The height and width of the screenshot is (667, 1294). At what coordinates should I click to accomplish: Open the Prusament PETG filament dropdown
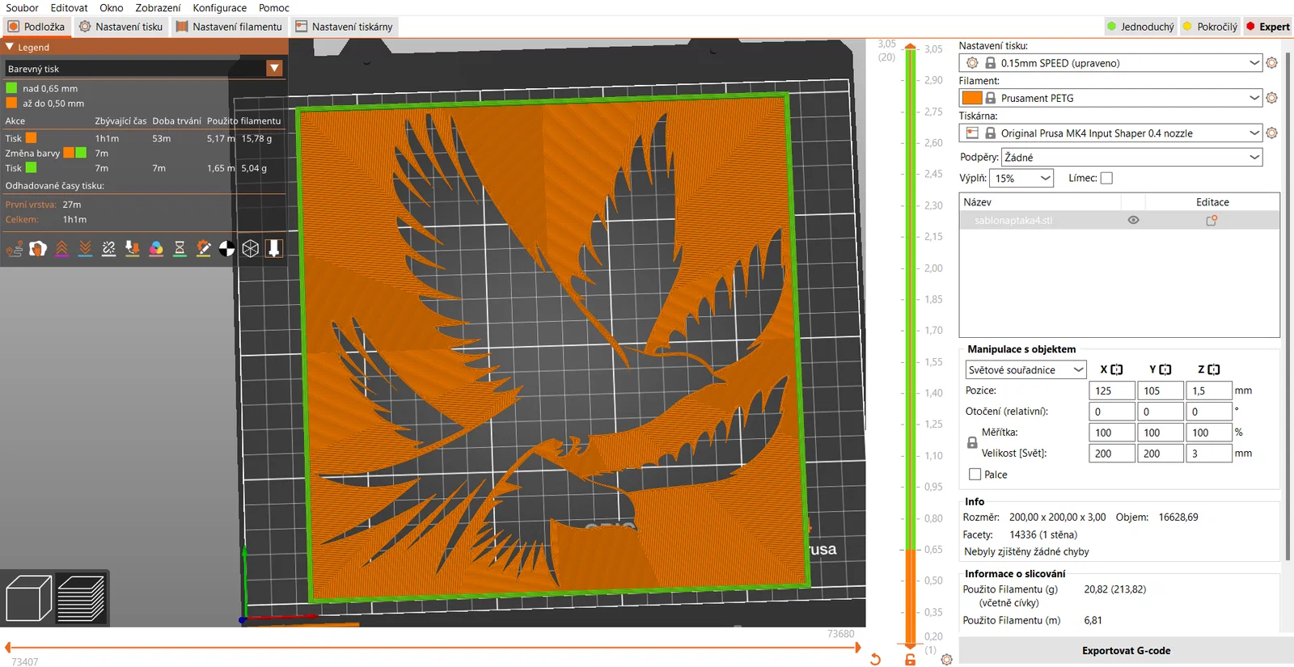(x=1110, y=98)
